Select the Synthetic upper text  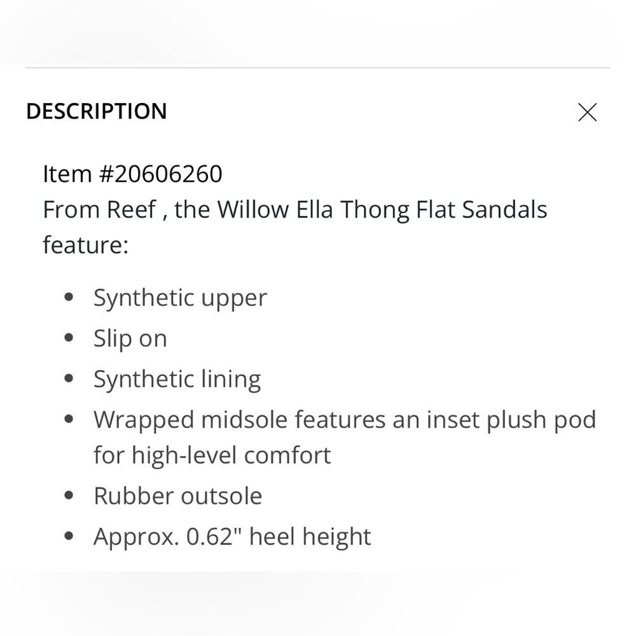[x=180, y=296]
